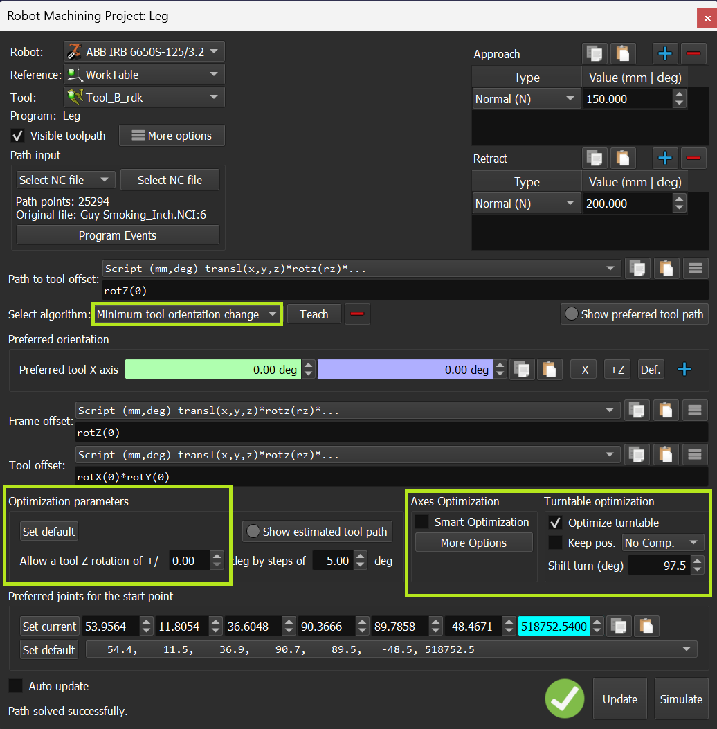Image resolution: width=717 pixels, height=729 pixels.
Task: Click red minus button next to Teach
Action: (357, 314)
